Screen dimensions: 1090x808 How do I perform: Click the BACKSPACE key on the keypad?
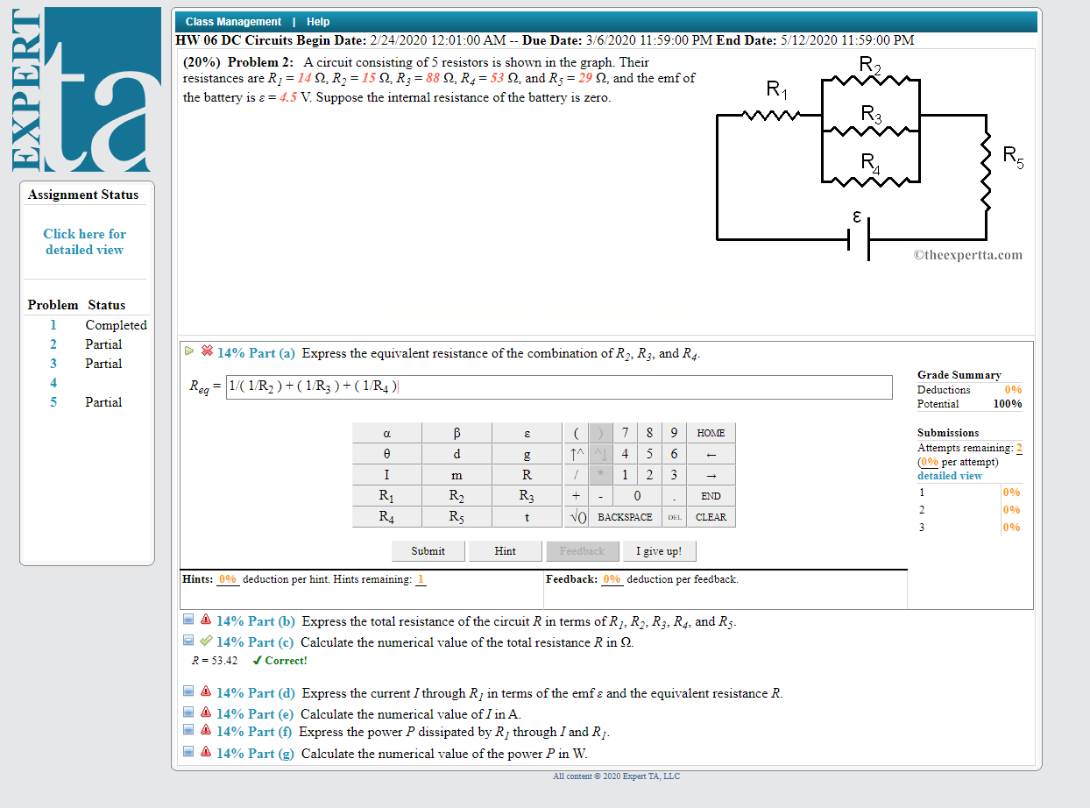click(x=626, y=516)
